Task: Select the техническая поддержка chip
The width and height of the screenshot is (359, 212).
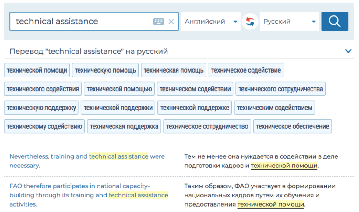Action: (x=124, y=126)
